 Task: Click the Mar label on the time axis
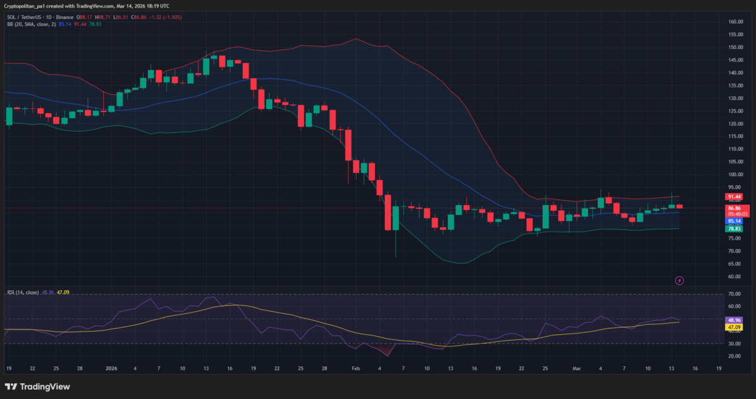577,368
